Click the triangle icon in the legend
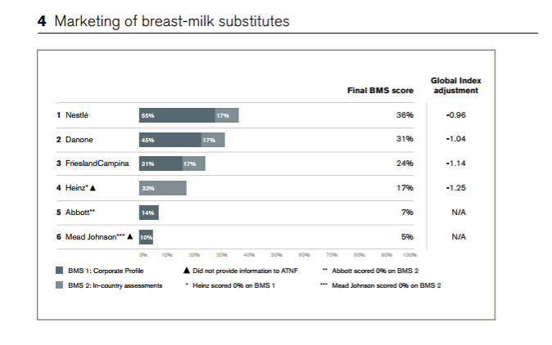Image resolution: width=552 pixels, height=345 pixels. pos(187,269)
